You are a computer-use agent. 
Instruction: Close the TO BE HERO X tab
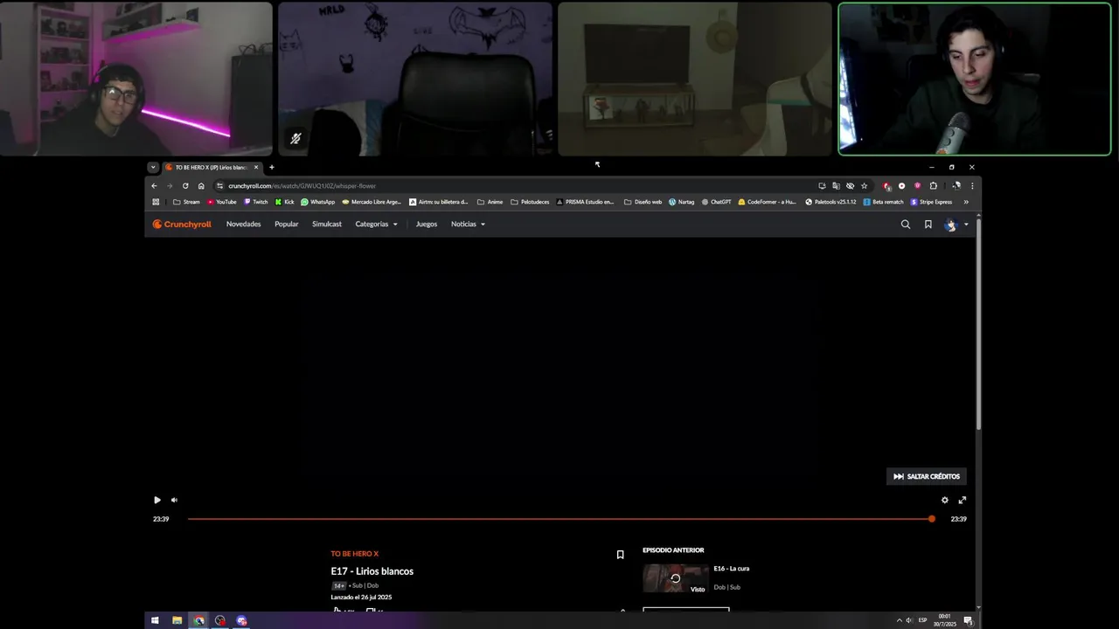(x=256, y=167)
